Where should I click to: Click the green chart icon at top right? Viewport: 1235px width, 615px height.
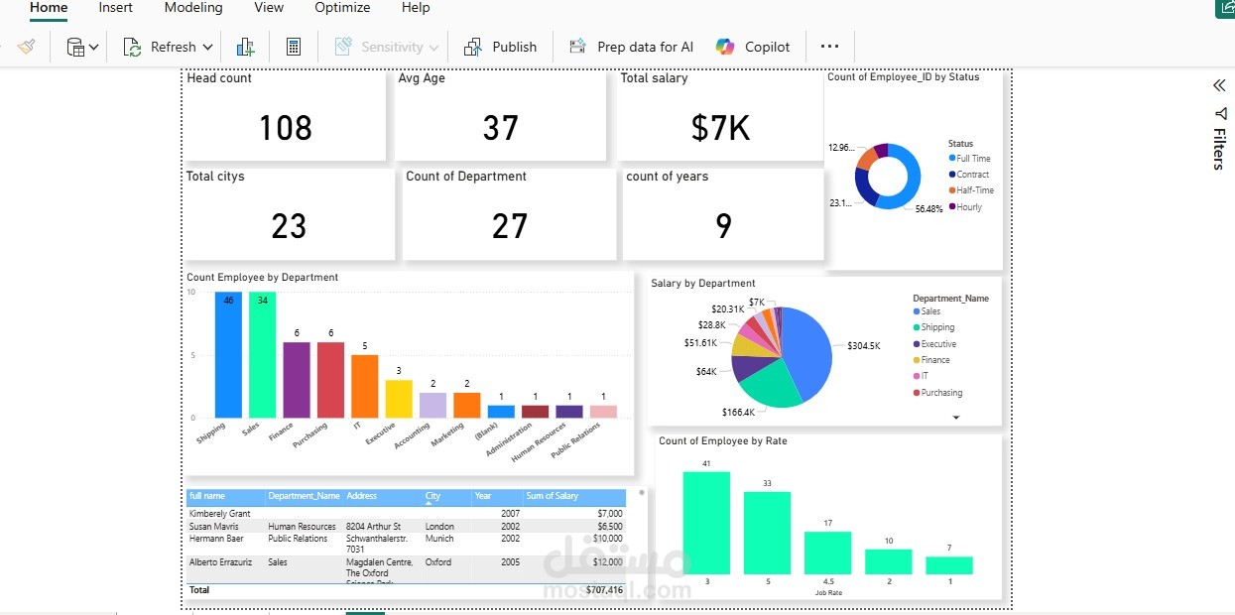[x=1225, y=7]
